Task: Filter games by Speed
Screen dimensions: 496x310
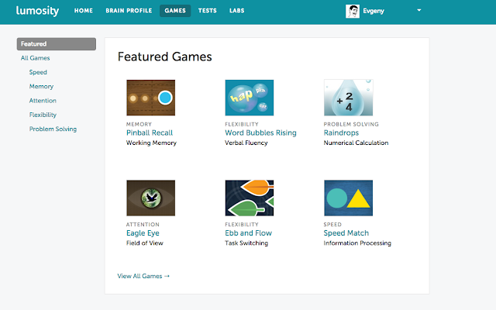Action: tap(38, 72)
